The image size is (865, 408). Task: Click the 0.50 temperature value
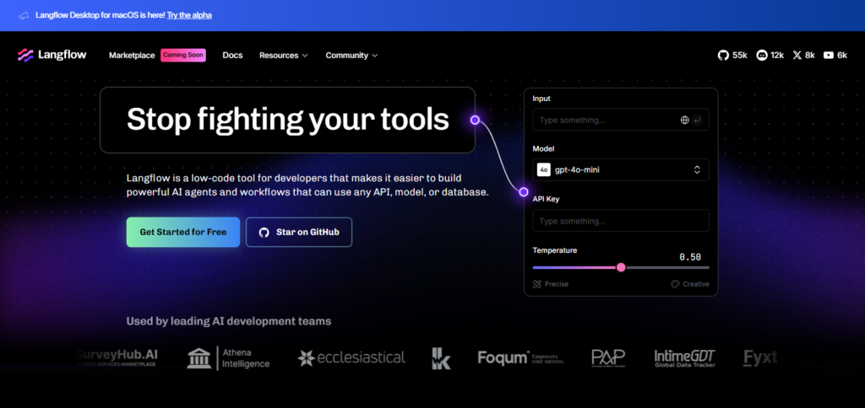click(x=690, y=257)
